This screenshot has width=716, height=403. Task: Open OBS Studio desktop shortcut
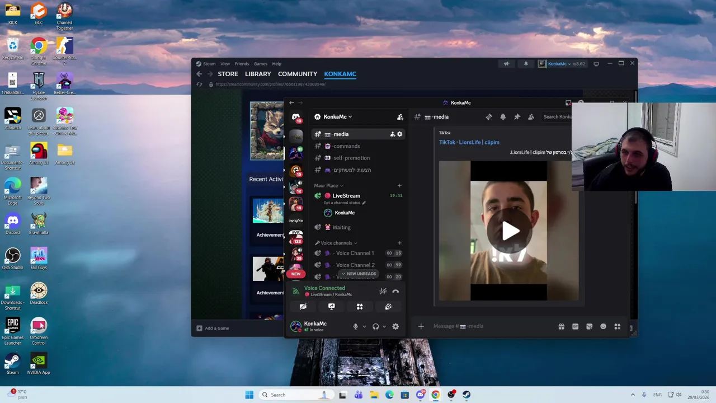[x=12, y=259]
